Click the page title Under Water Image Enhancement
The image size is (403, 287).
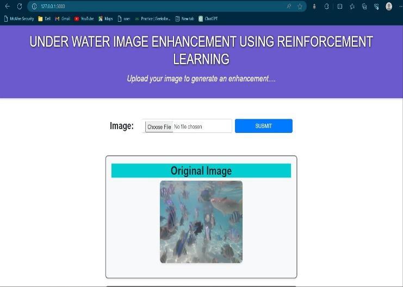coord(201,50)
